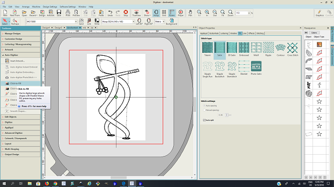This screenshot has width=334, height=187.
Task: Choose the Contour stitch type
Action: [281, 49]
